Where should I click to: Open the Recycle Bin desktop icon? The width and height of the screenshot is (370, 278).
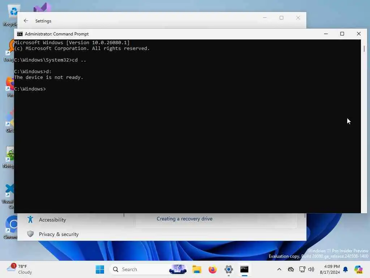click(x=10, y=15)
